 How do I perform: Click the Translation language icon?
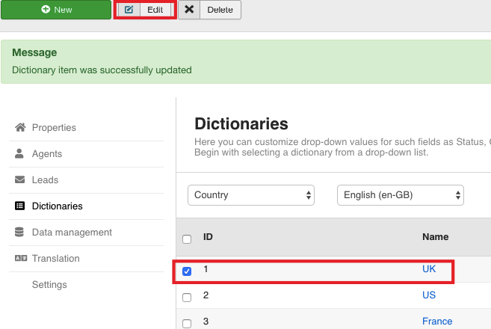coord(20,259)
